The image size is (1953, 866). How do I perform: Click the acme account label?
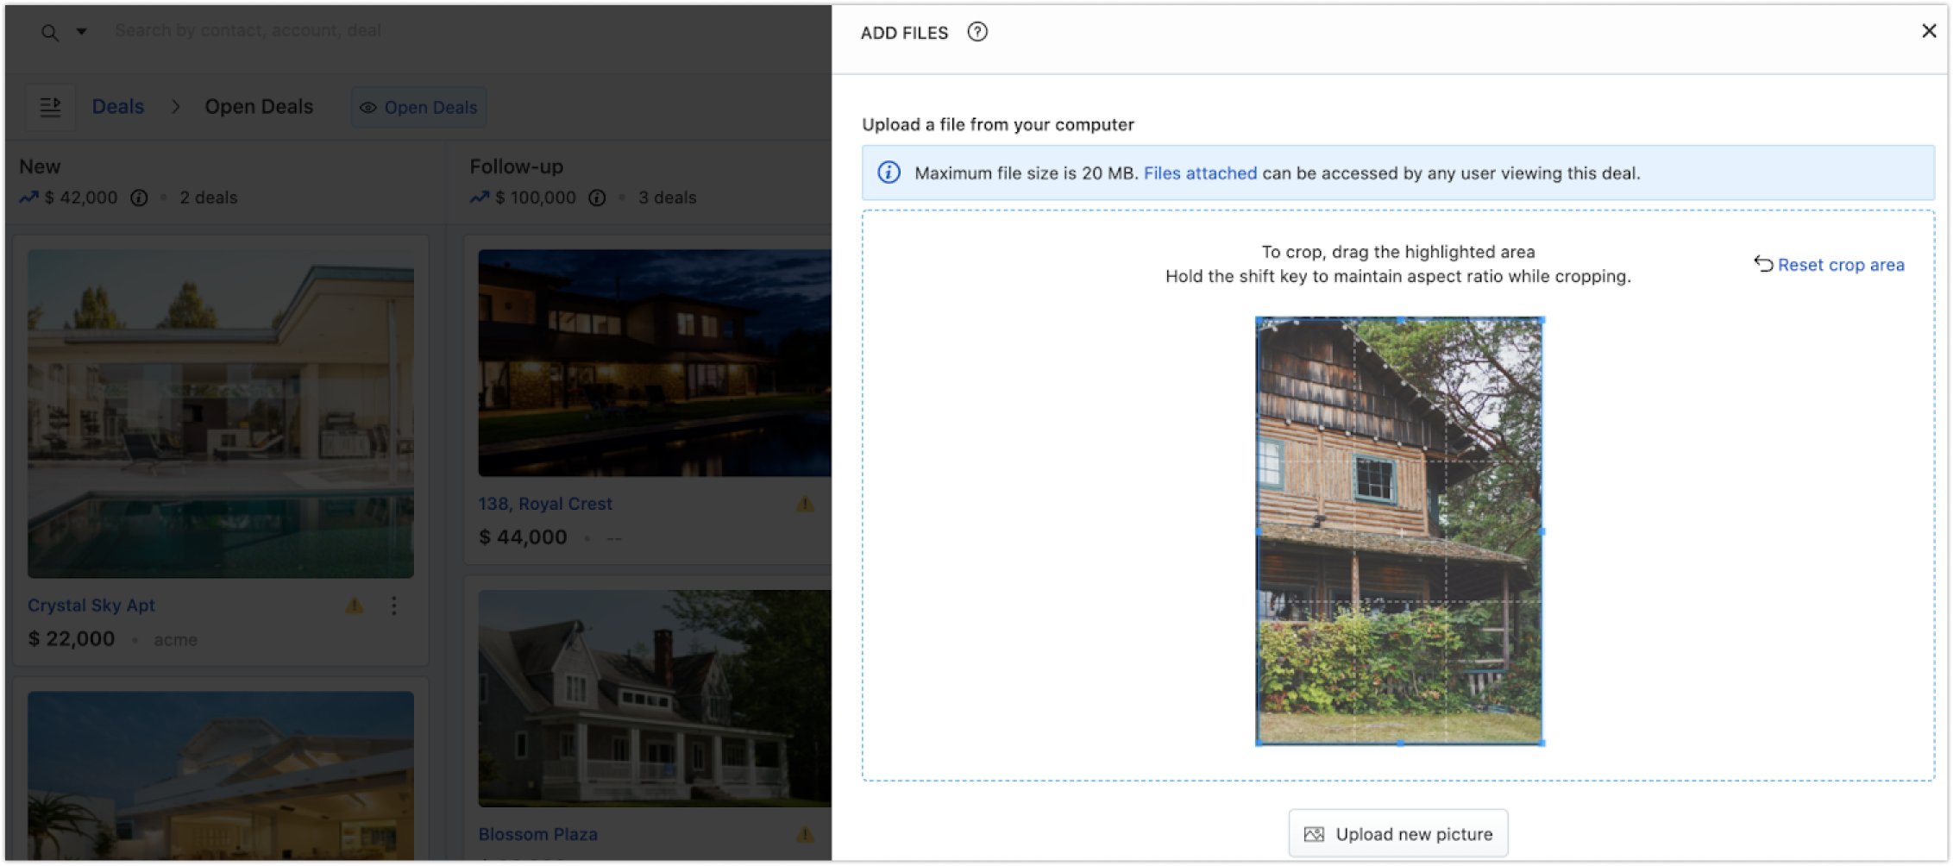tap(176, 640)
